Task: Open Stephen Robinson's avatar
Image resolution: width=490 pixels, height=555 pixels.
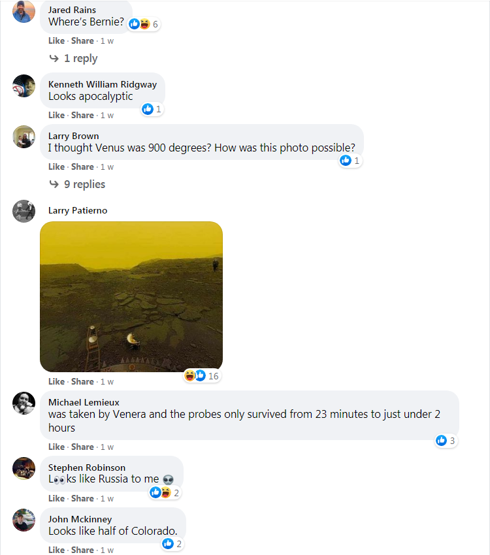Action: (x=24, y=468)
